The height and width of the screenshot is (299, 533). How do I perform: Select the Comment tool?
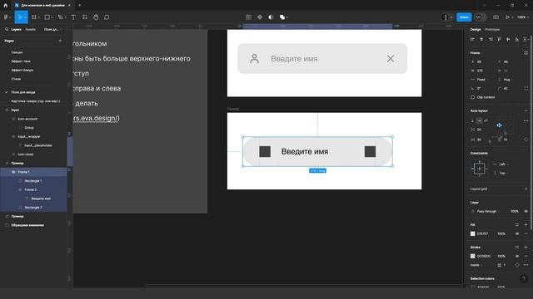click(107, 17)
